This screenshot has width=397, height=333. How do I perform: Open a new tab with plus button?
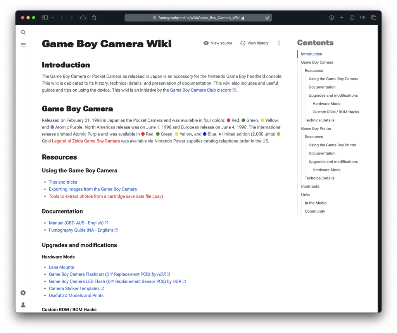[342, 18]
